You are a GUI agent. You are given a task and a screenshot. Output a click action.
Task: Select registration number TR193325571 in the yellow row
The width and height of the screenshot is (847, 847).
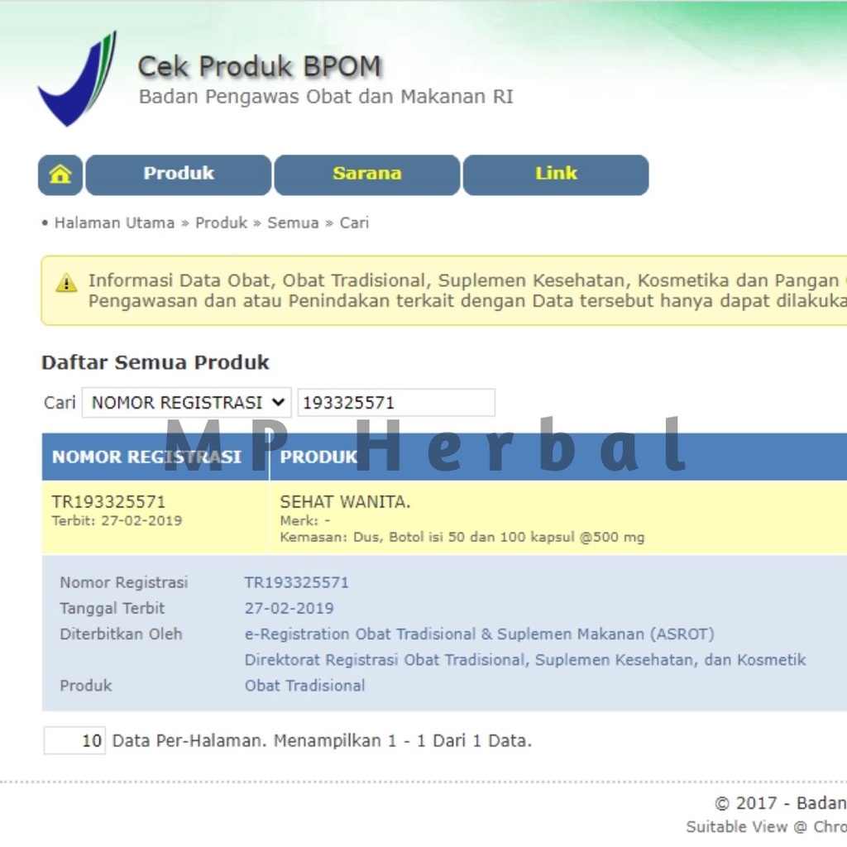click(x=108, y=502)
